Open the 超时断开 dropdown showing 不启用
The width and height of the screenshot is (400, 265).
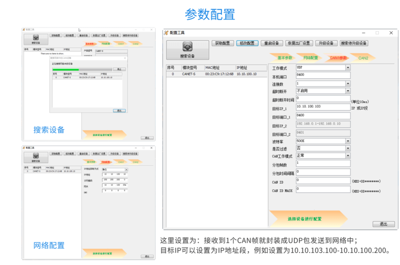(x=348, y=91)
